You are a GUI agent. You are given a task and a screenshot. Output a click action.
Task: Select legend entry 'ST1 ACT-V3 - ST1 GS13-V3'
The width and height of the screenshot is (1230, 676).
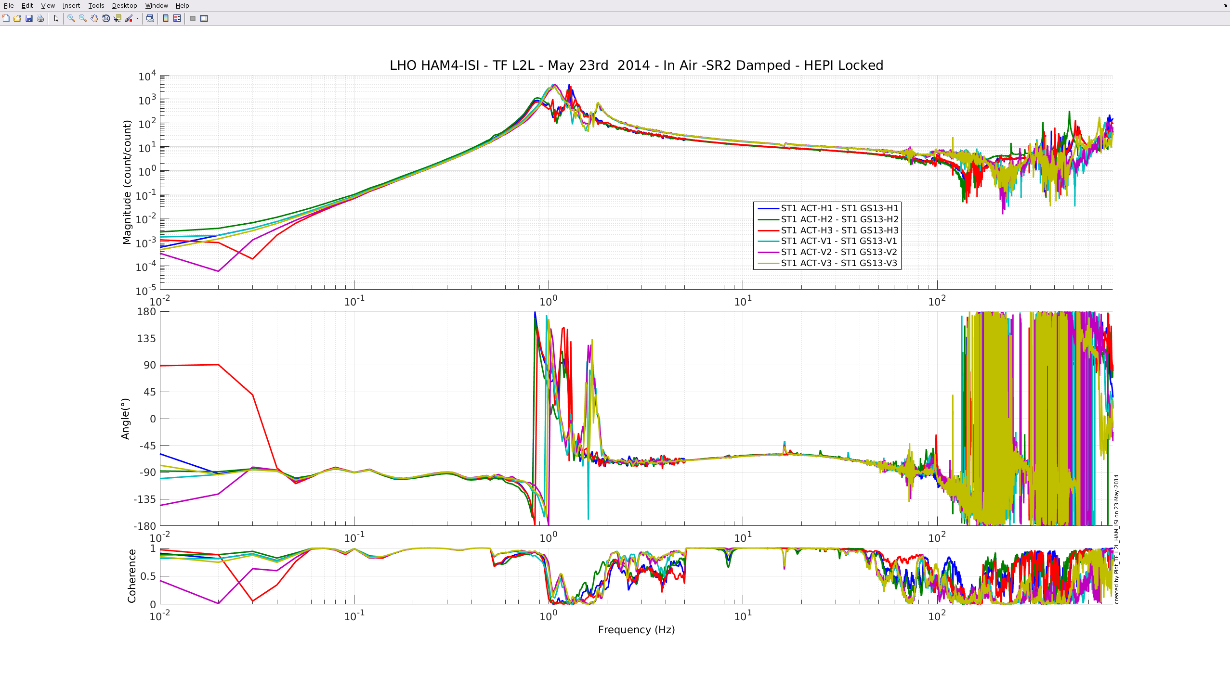pyautogui.click(x=839, y=263)
